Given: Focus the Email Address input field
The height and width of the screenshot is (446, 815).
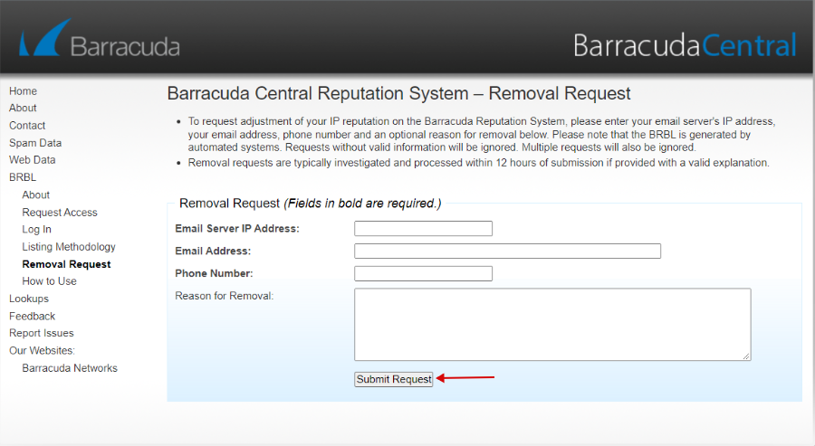Looking at the screenshot, I should (x=507, y=251).
